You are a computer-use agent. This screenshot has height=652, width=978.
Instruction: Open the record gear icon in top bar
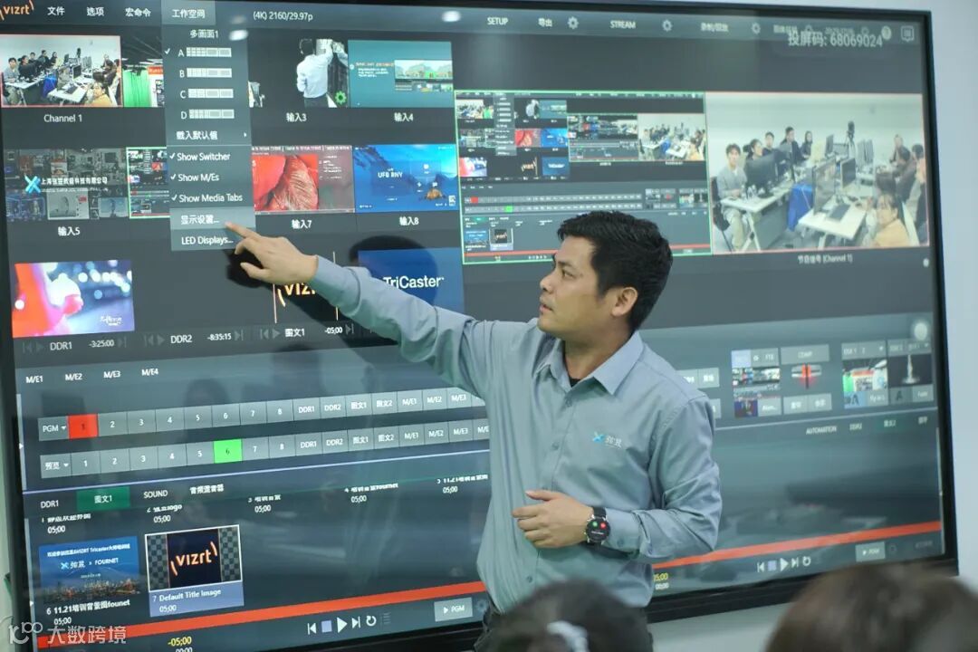tap(755, 28)
